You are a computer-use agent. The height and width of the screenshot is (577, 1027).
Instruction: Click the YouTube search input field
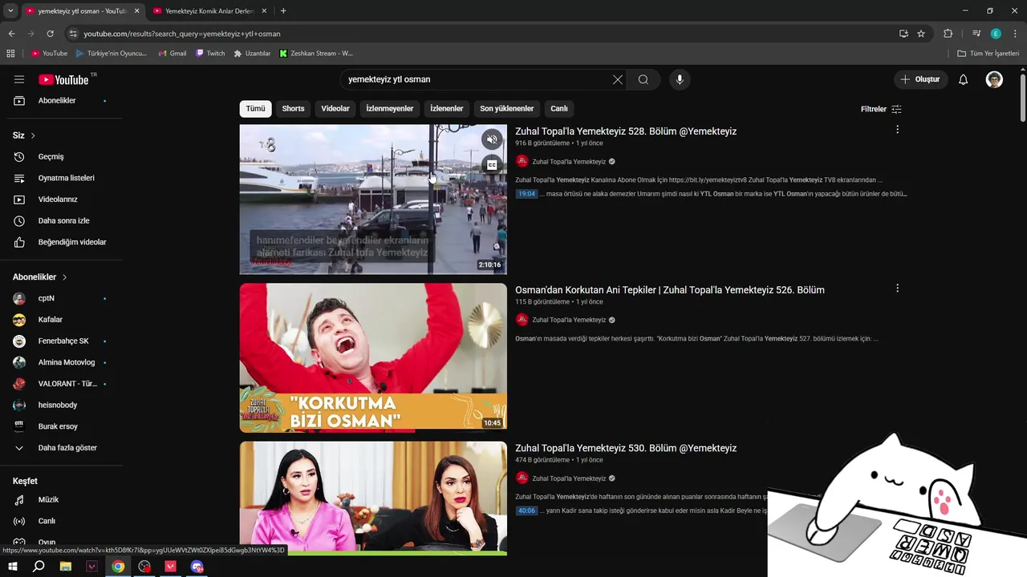(477, 79)
